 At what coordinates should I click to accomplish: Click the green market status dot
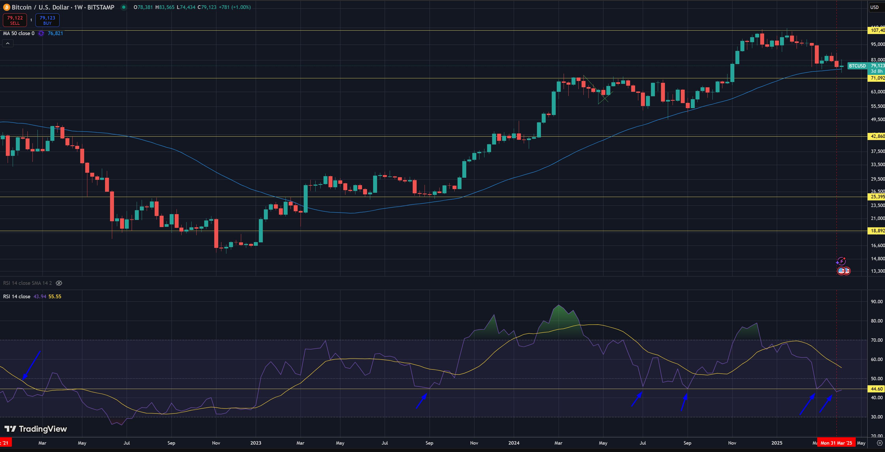click(x=124, y=7)
